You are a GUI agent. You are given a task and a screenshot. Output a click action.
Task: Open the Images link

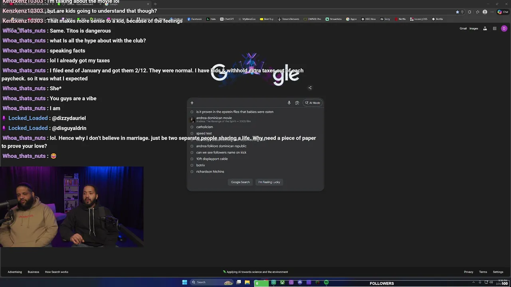point(474,28)
